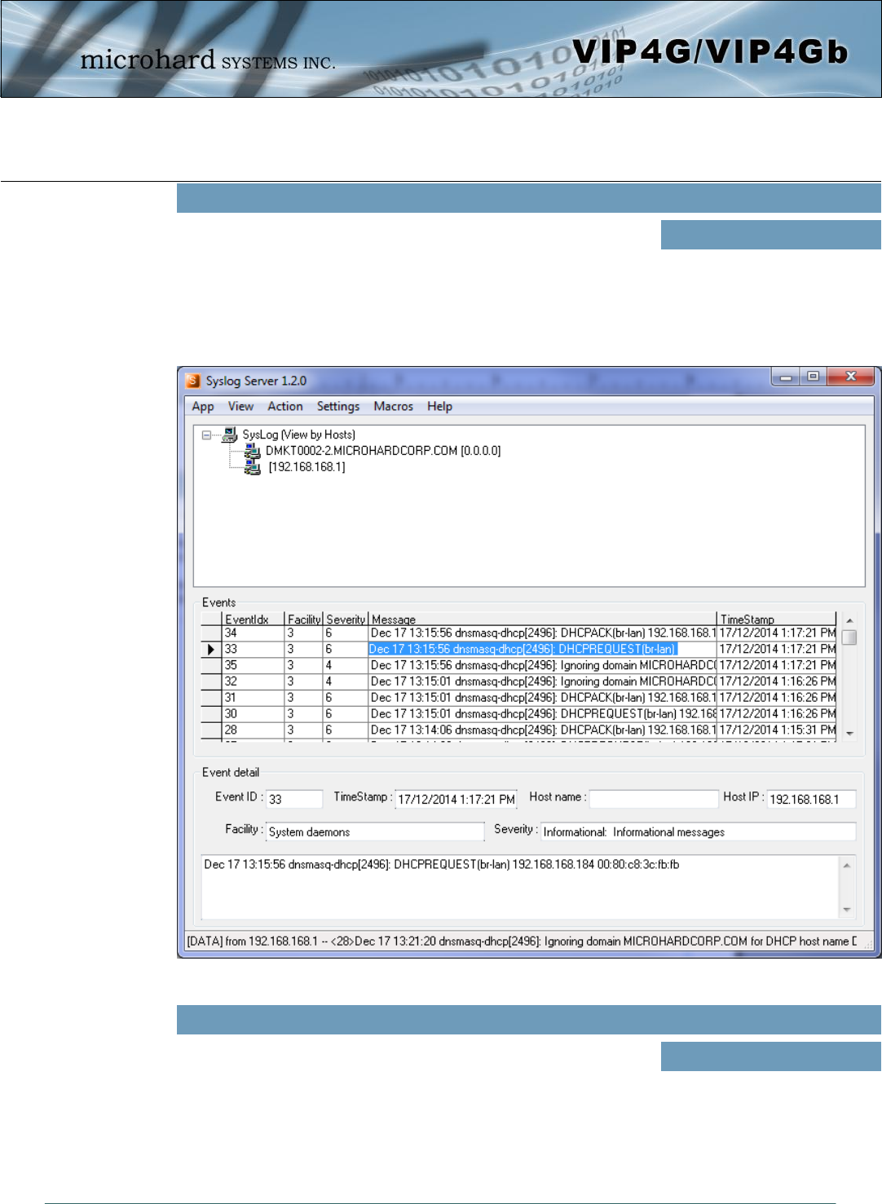Click the Event ID field showing 33
The height and width of the screenshot is (1204, 882).
pyautogui.click(x=294, y=799)
